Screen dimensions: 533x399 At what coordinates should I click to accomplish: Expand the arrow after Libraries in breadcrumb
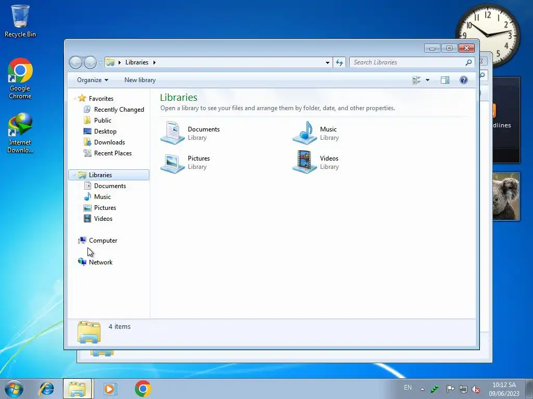point(154,62)
